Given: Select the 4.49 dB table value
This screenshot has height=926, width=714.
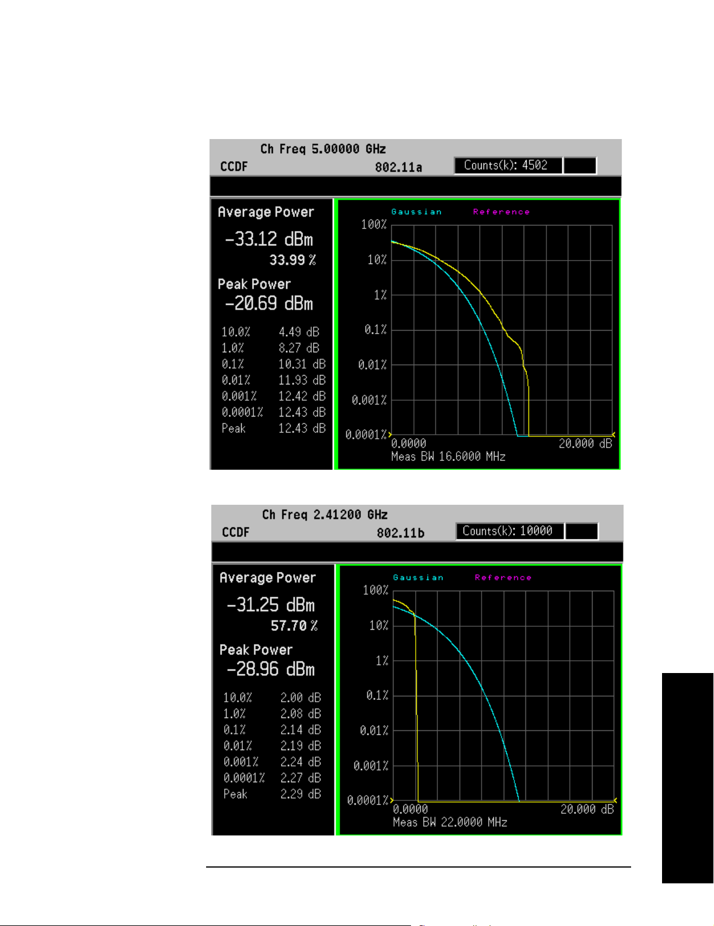Looking at the screenshot, I should tap(299, 332).
